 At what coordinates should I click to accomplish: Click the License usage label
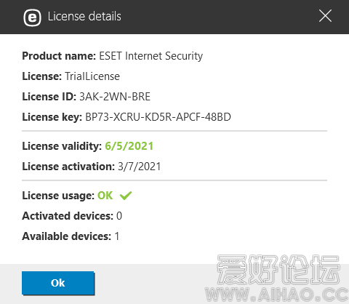click(58, 196)
